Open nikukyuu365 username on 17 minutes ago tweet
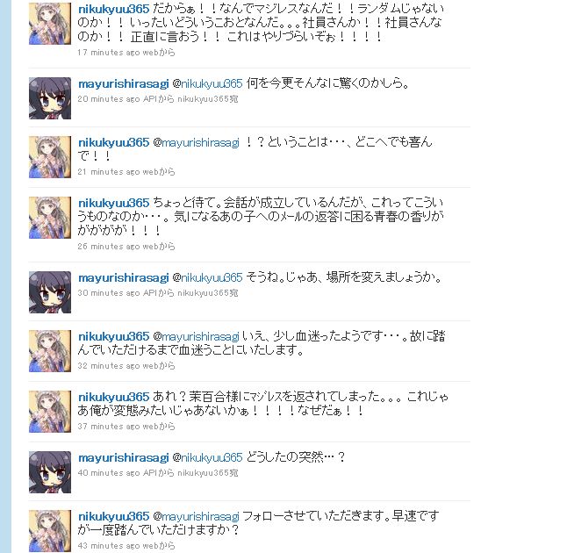567x553 pixels. pos(113,9)
